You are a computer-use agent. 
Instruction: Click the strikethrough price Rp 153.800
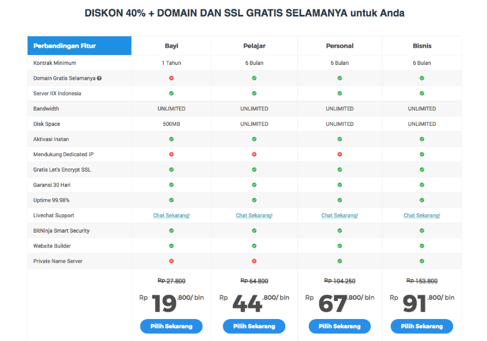422,280
